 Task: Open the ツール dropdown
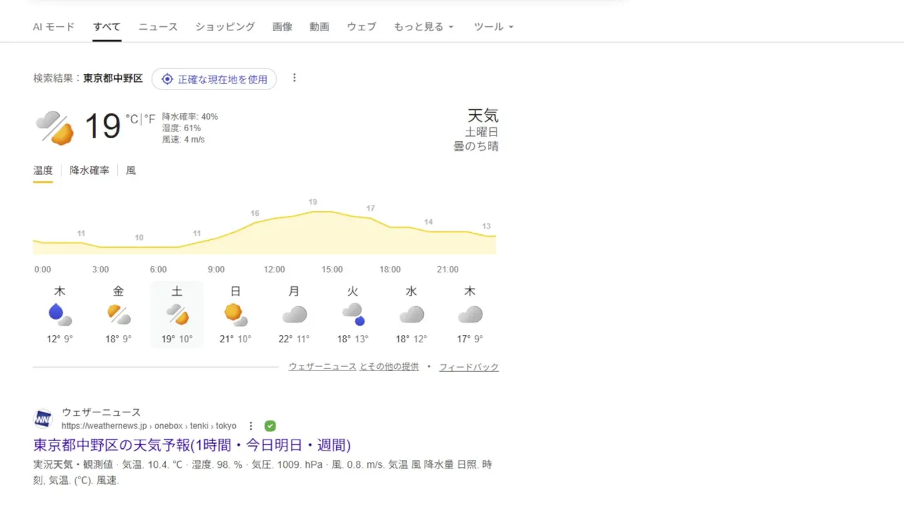[x=494, y=27]
